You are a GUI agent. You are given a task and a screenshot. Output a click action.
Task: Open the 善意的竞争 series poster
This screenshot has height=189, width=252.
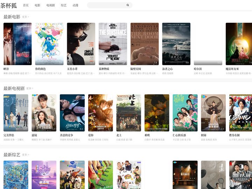coord(72,113)
